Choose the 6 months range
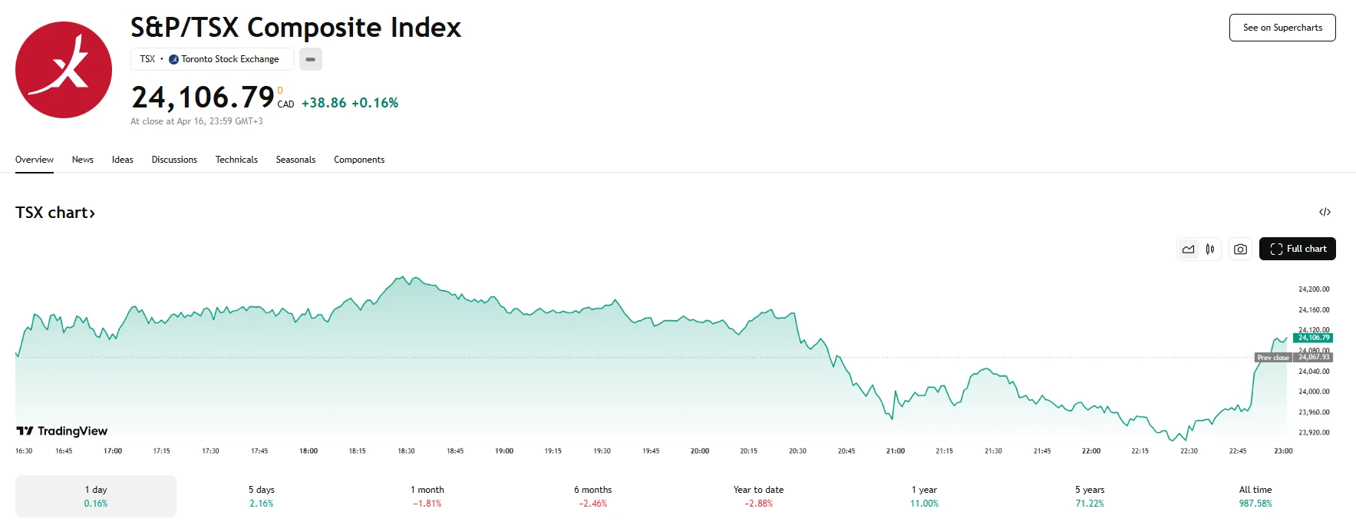1356x532 pixels. [592, 496]
